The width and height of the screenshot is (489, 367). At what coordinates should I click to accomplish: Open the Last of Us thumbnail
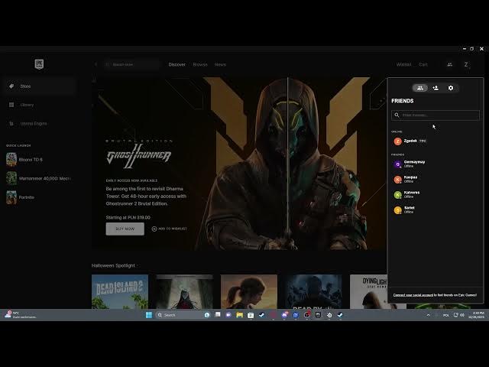coord(249,292)
